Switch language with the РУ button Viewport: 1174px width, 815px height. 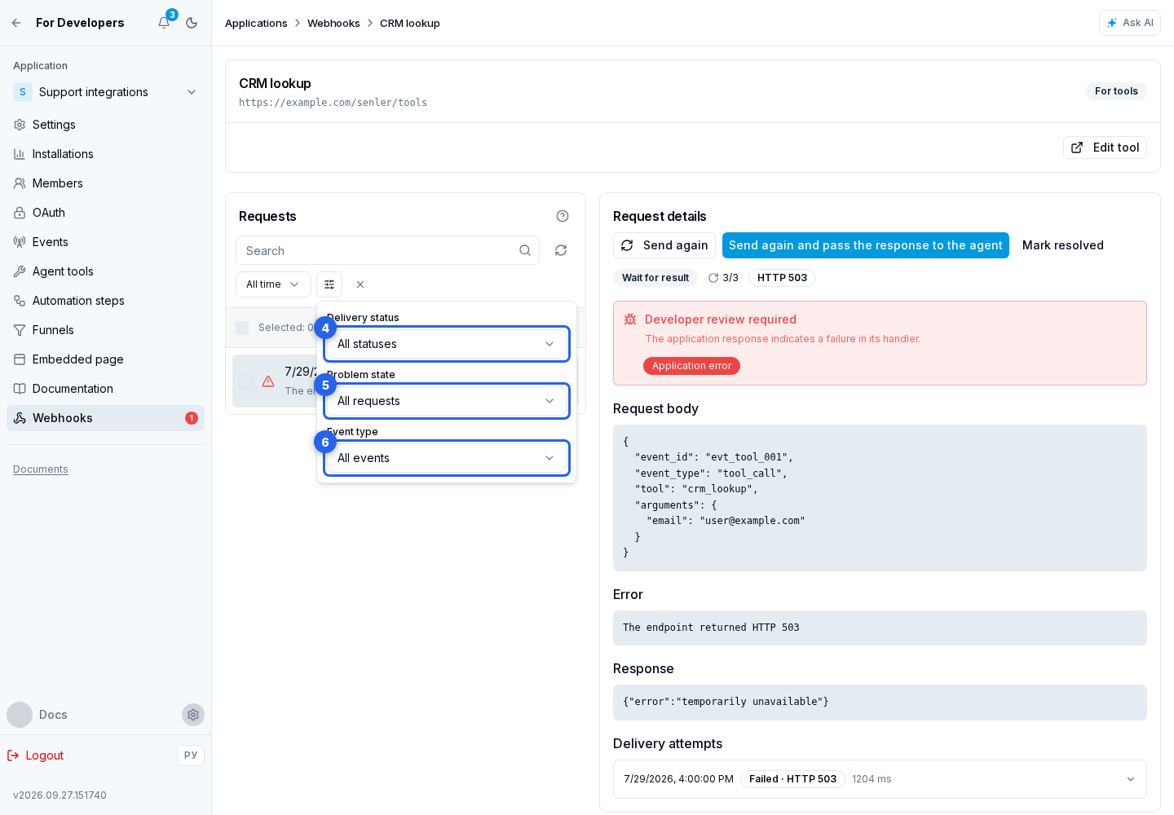point(191,756)
